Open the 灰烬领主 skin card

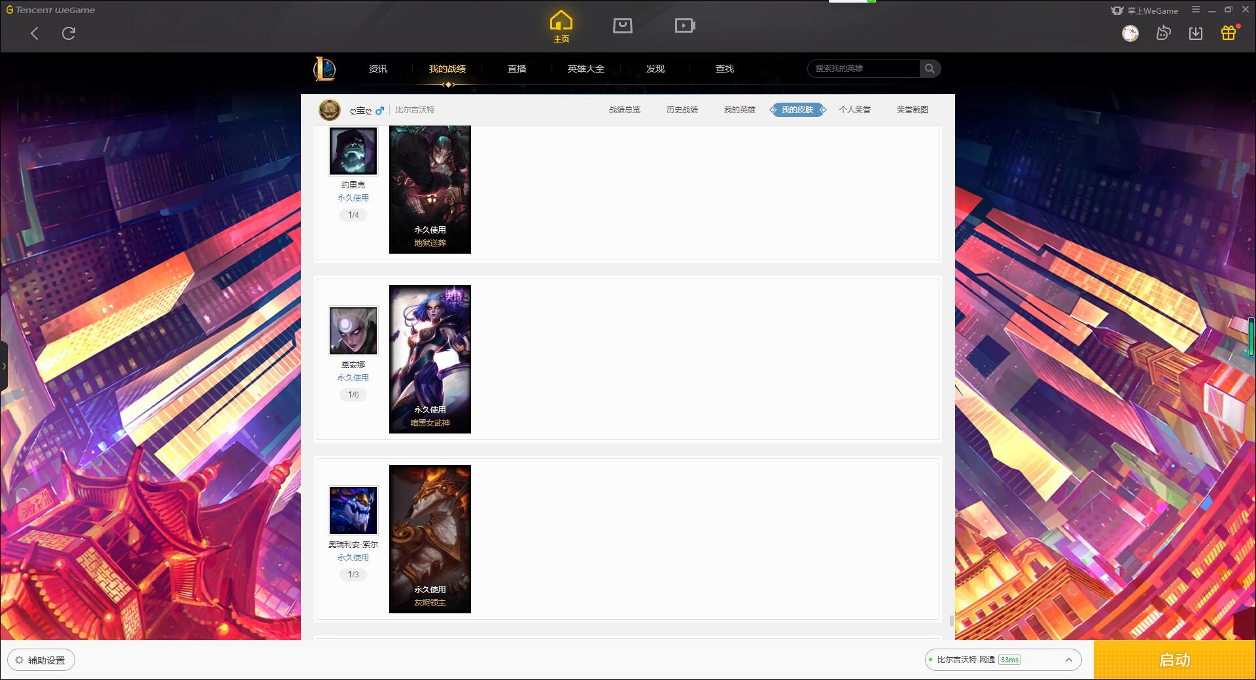pyautogui.click(x=430, y=539)
